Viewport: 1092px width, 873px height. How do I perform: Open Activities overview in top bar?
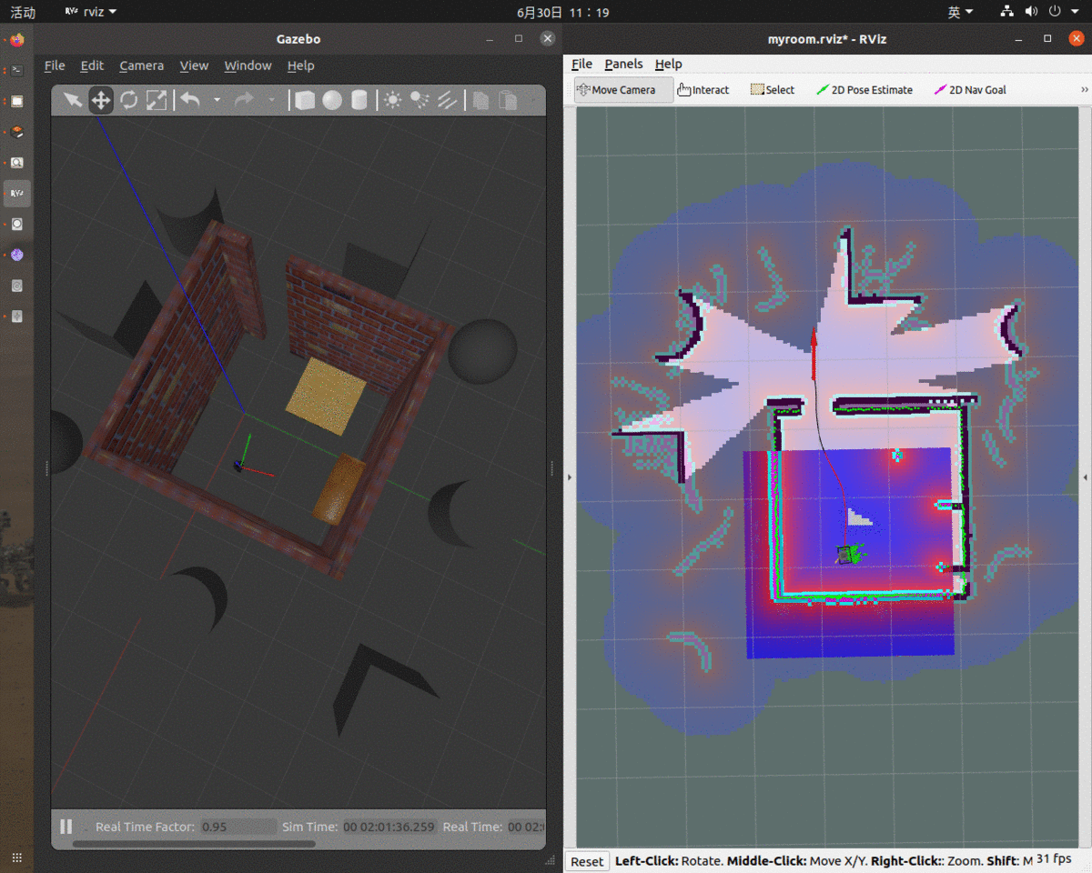23,12
